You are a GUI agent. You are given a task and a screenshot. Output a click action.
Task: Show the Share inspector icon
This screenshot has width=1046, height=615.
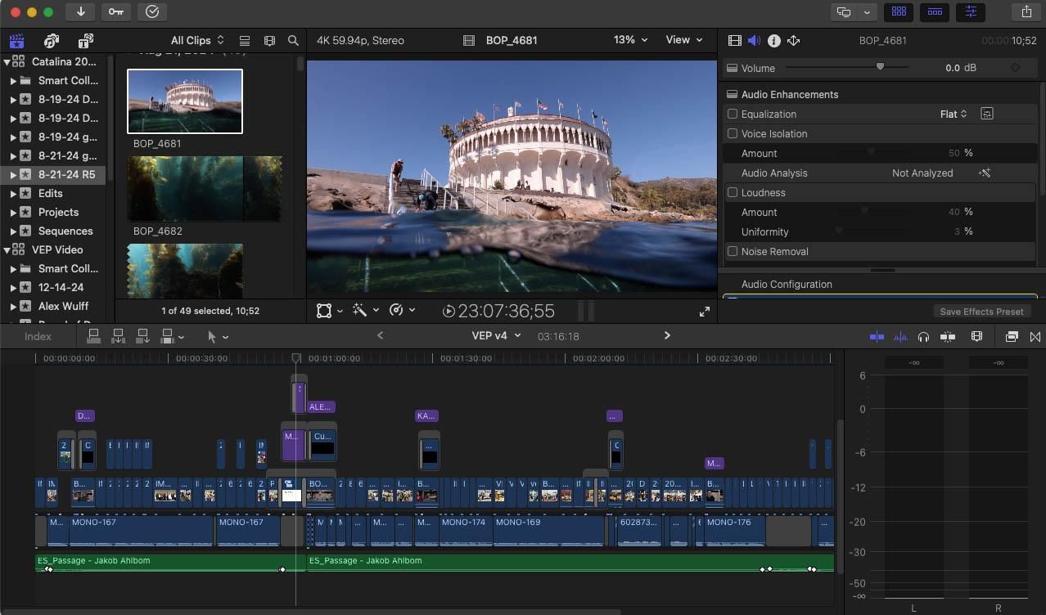793,40
